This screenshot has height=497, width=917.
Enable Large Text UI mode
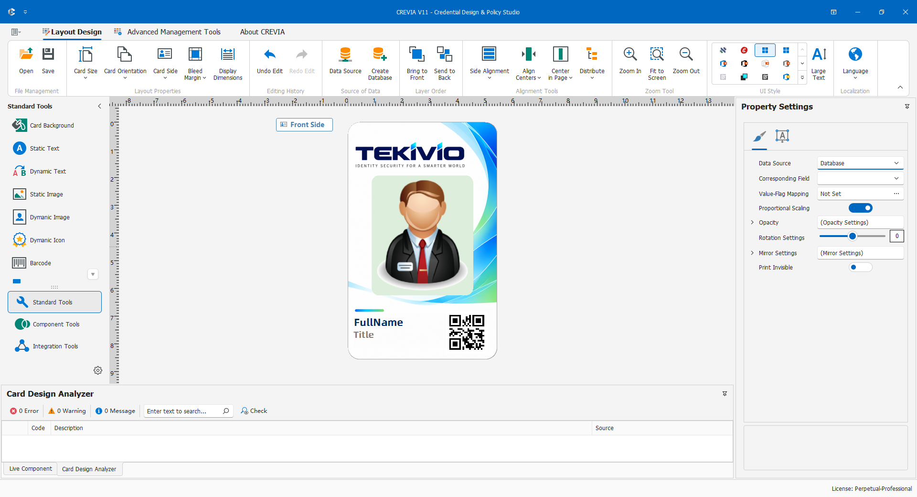coord(819,64)
